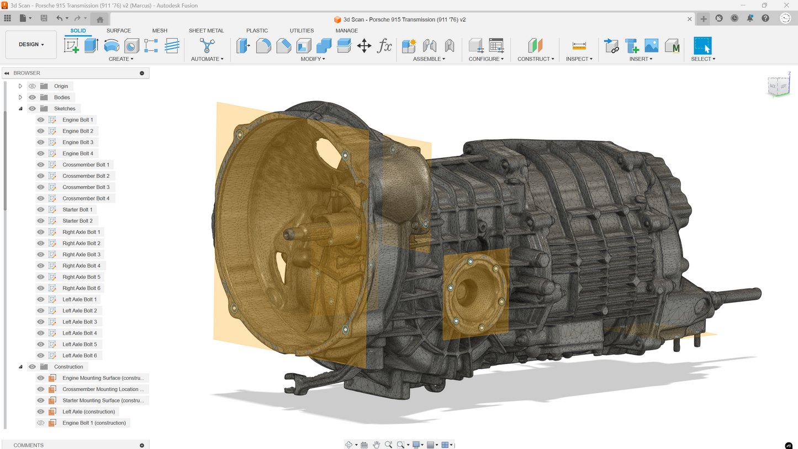Click the Insert McMaster-Carr Component icon
Viewport: 798px width, 449px height.
pos(672,46)
